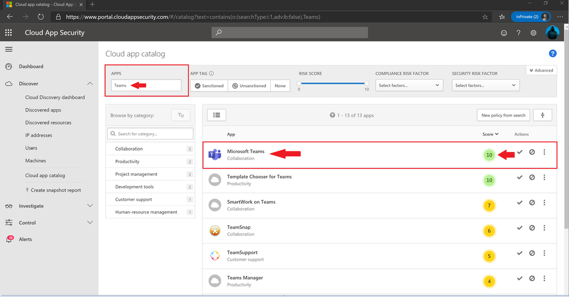This screenshot has width=569, height=297.
Task: Open the IP addresses page
Action: click(x=38, y=135)
